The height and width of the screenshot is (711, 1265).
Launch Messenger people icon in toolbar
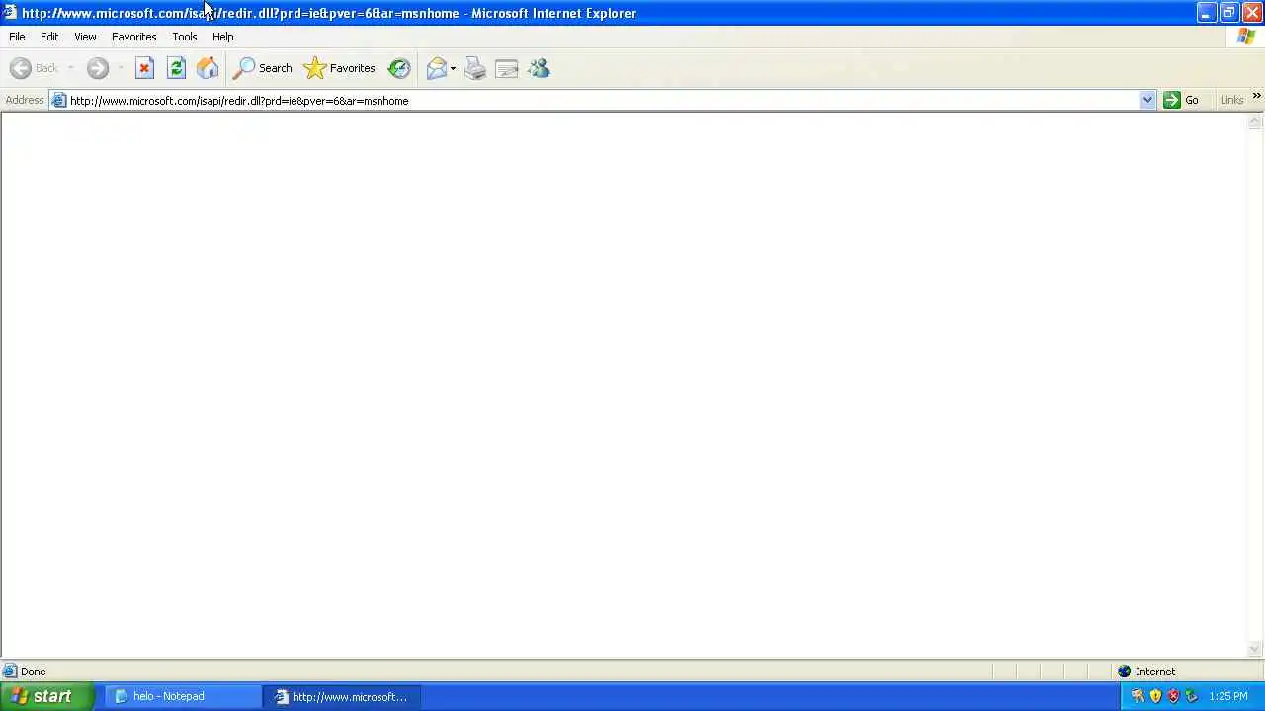pos(539,68)
